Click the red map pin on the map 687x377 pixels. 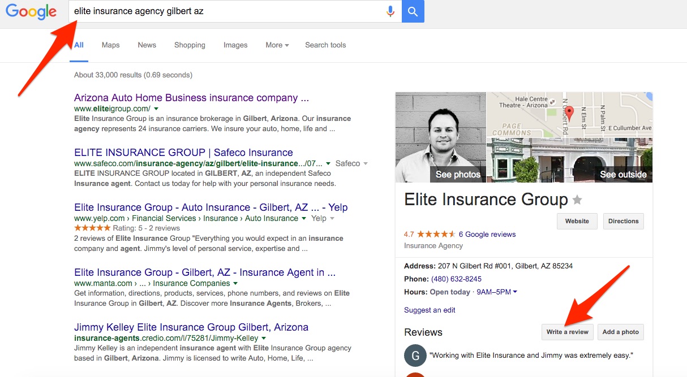point(570,111)
